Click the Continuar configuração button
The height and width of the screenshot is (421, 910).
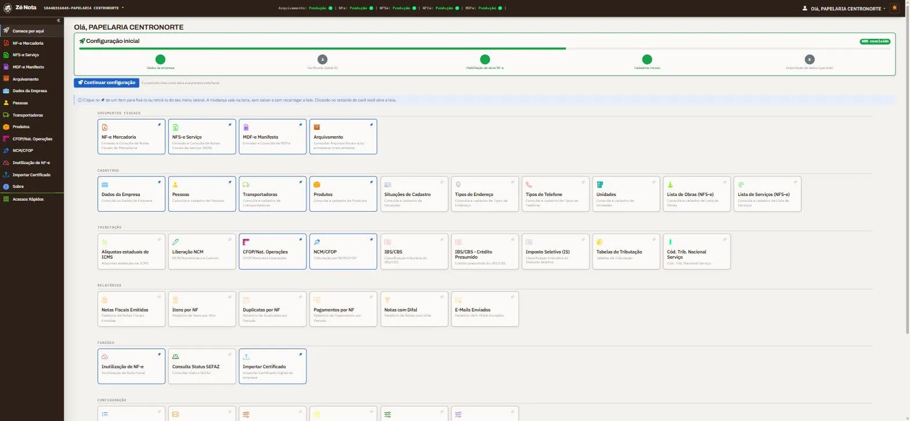tap(107, 82)
